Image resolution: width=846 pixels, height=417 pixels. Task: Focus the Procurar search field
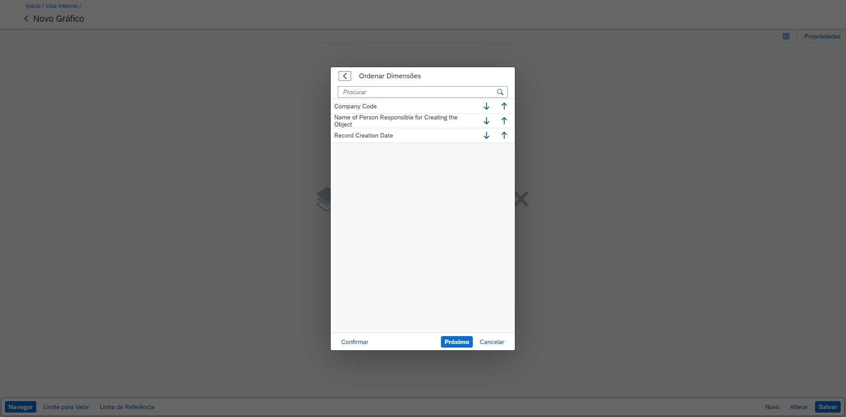tap(416, 92)
